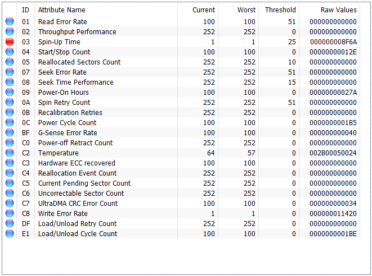Select the Power Cycle Count attribute name

(68, 122)
